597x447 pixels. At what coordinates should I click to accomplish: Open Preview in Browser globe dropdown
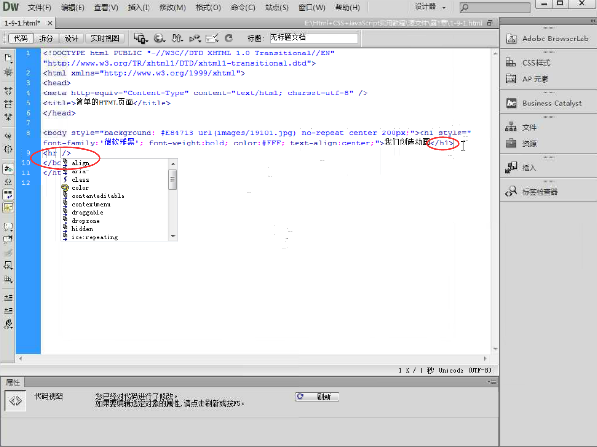point(159,38)
